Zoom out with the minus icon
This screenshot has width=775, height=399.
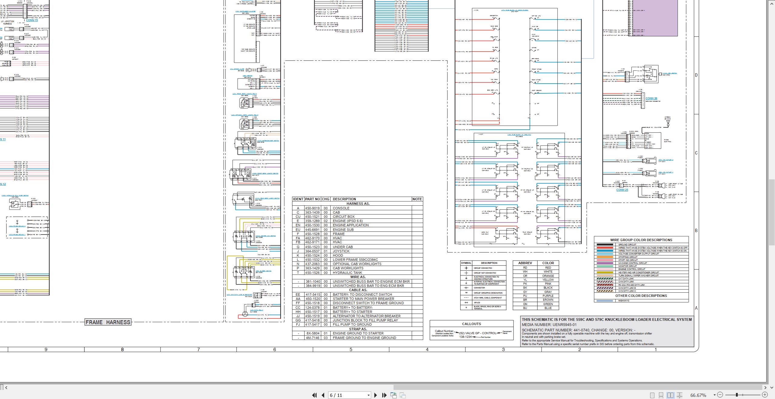point(720,395)
